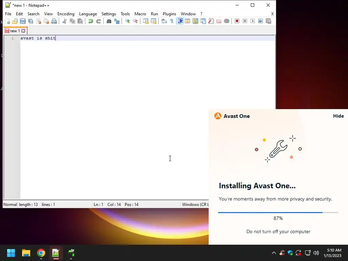Toggle file monitoring eye icon
Screen dimensions: 348x261
[227, 21]
